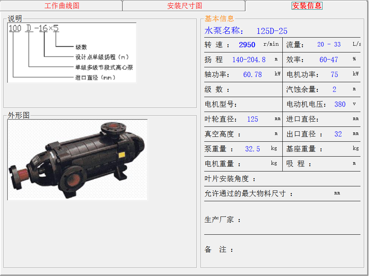
Task: Select the speed value 2950
Action: [x=247, y=45]
